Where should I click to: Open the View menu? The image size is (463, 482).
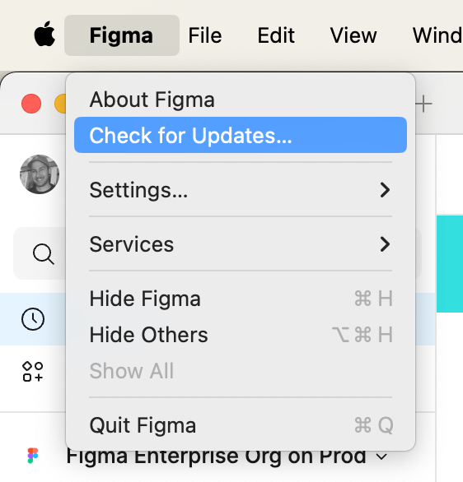pos(353,35)
